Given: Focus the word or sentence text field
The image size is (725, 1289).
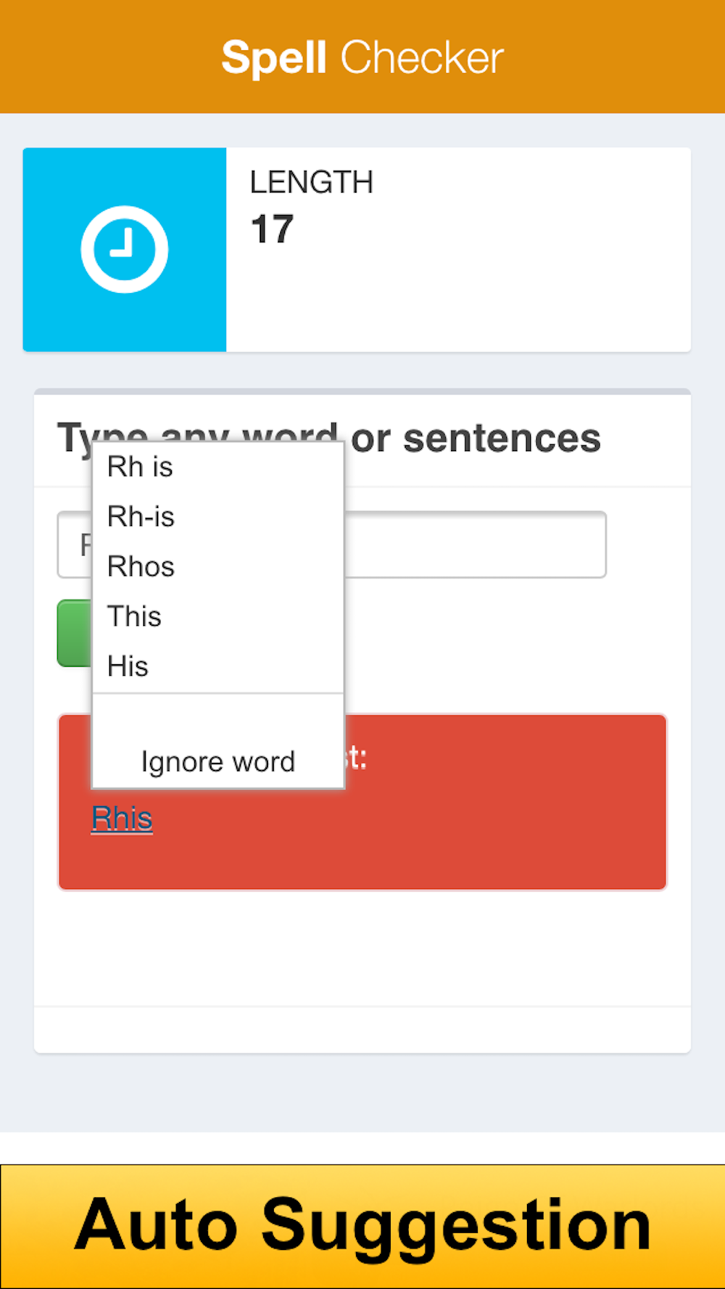Looking at the screenshot, I should (475, 544).
